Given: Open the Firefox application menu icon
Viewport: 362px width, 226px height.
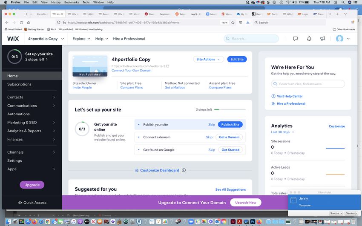Looking at the screenshot, I should pos(353,23).
